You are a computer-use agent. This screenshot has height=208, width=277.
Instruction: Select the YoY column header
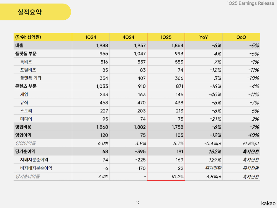click(x=204, y=37)
